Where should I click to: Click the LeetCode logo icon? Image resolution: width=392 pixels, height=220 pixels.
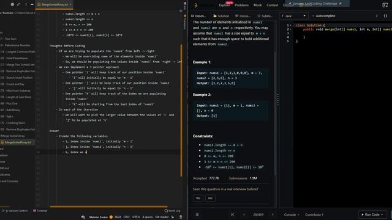tap(196, 5)
